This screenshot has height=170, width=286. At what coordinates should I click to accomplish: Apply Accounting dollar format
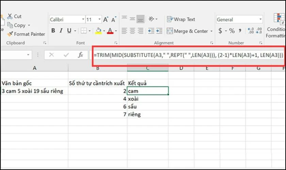coord(220,31)
